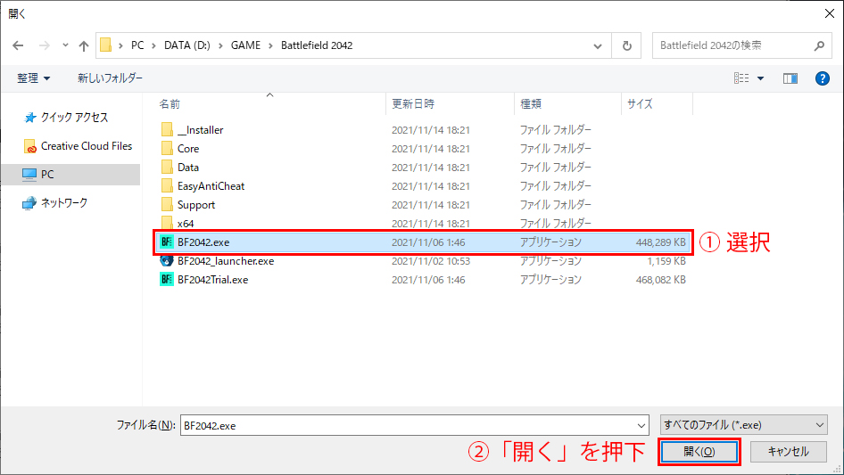Select the Core folder
The width and height of the screenshot is (844, 475).
[188, 149]
